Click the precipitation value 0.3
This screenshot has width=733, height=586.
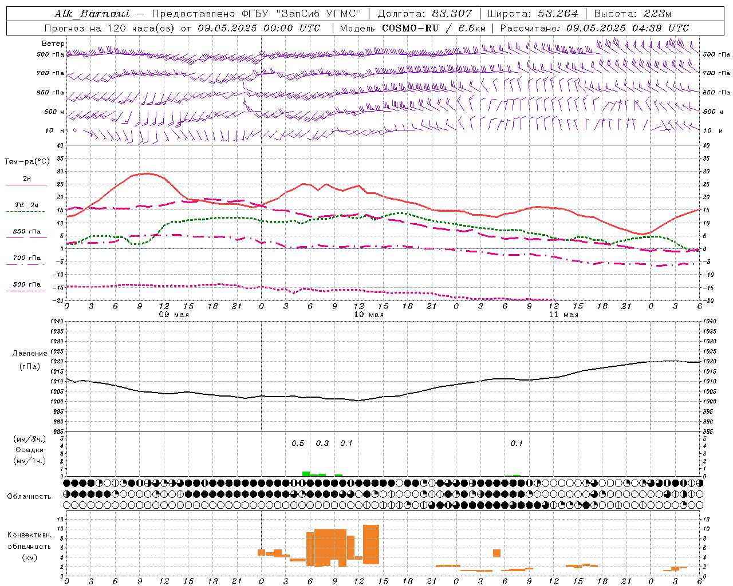click(x=322, y=443)
